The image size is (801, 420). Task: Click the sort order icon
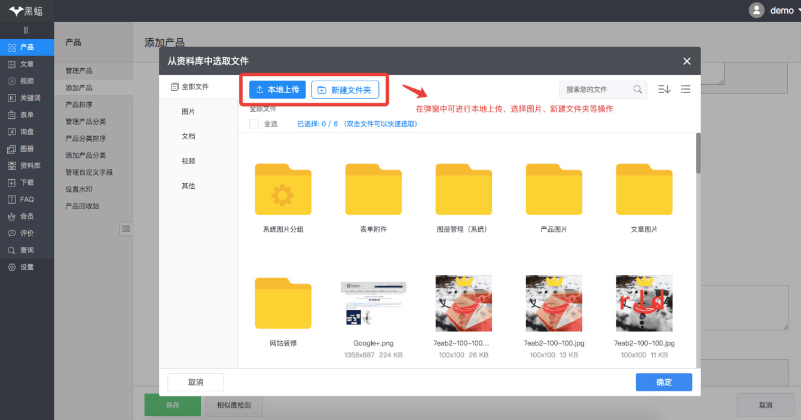point(664,89)
